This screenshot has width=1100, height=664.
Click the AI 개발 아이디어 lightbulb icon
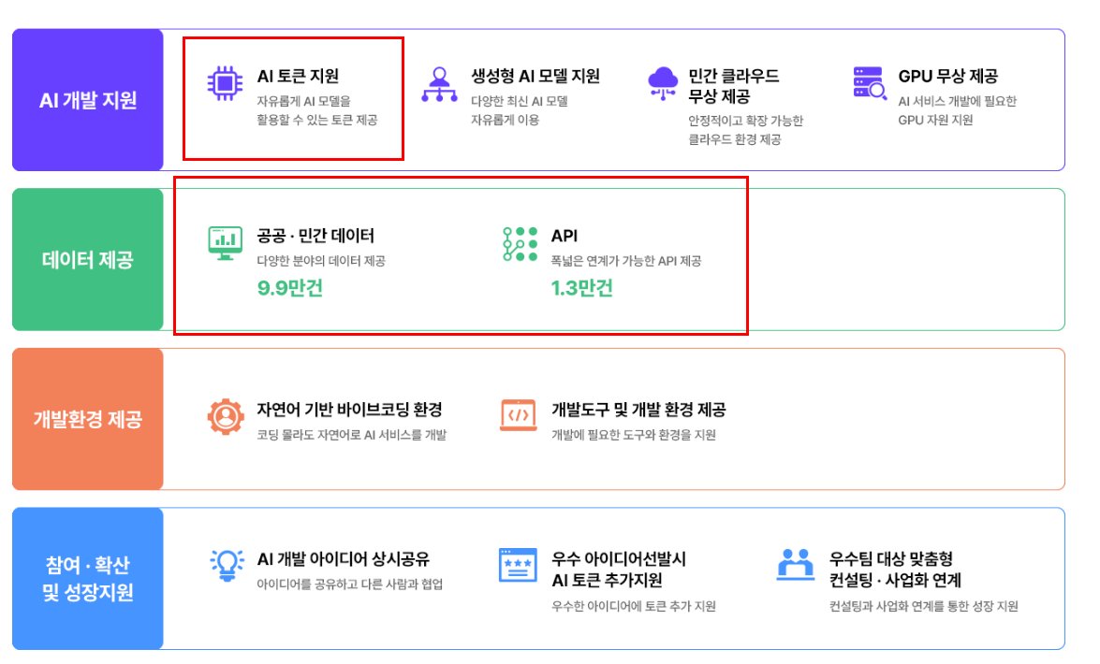227,565
